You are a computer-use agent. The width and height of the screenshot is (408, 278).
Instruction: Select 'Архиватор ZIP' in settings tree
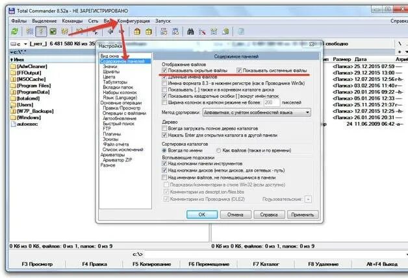coord(118,160)
